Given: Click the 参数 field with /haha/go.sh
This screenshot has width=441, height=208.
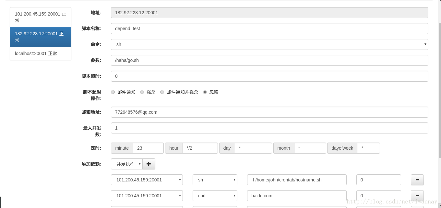Looking at the screenshot, I should pos(269,60).
